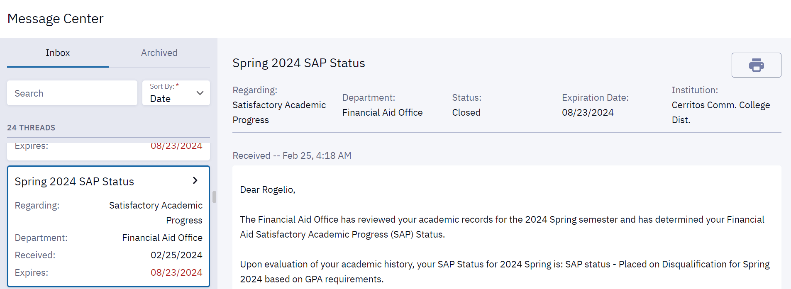Screen dimensions: 791x289
Task: Click the Message Center page title
Action: (55, 18)
